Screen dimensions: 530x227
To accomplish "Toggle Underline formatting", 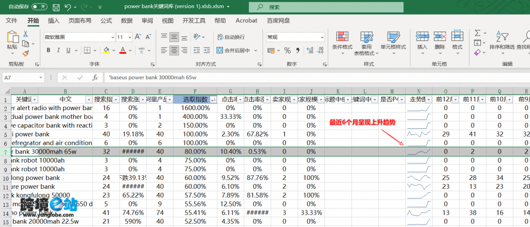I will pos(68,50).
